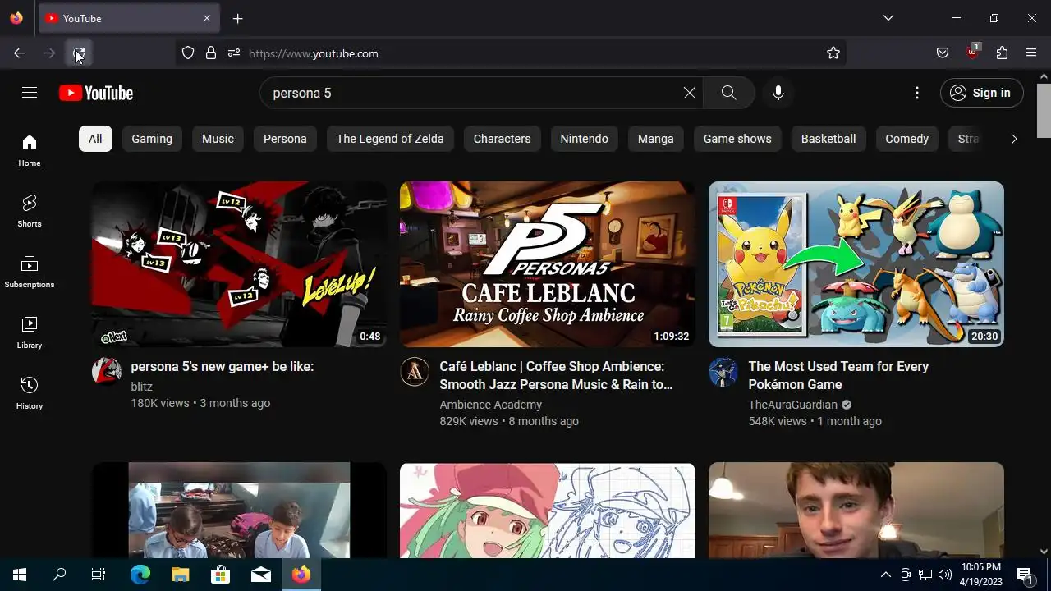
Task: Open a new tab with plus button
Action: click(237, 18)
